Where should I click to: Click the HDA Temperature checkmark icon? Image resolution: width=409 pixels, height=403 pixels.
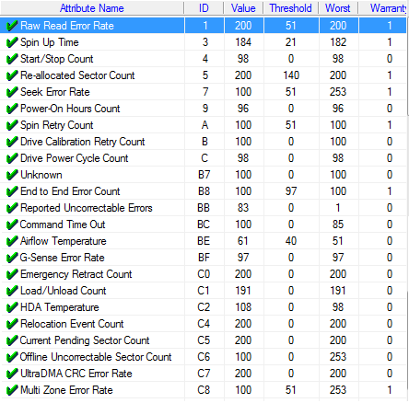12,307
